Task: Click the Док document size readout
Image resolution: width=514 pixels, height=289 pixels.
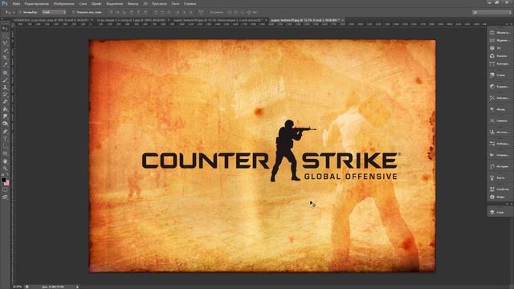Action: 53,287
